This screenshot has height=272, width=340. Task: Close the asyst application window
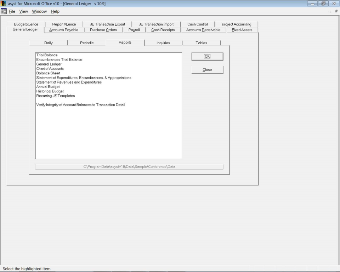click(x=334, y=4)
